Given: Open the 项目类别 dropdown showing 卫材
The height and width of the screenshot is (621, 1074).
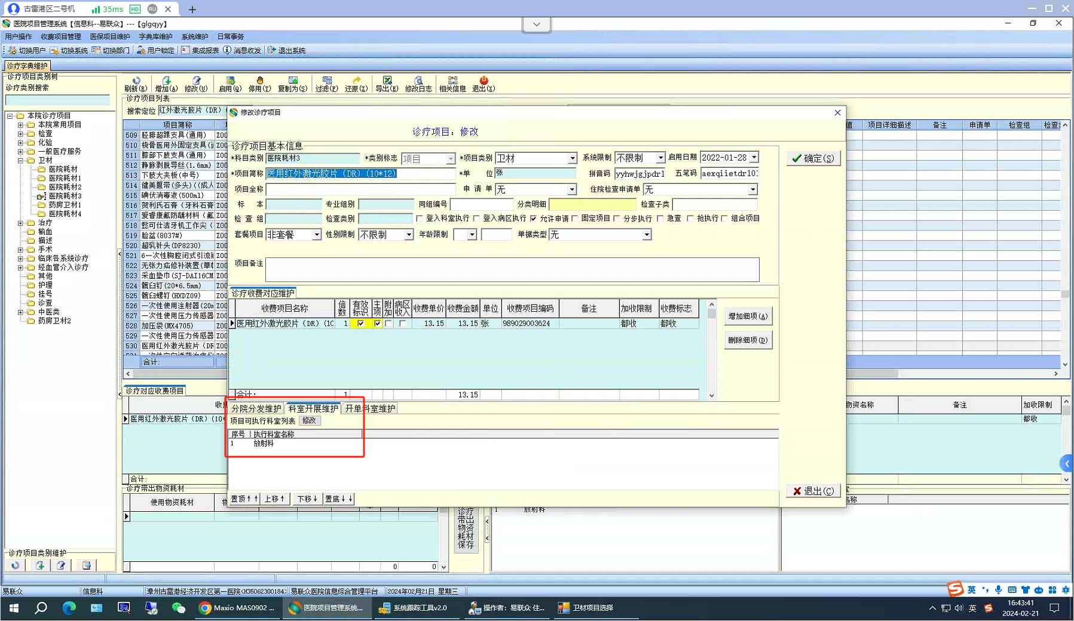Looking at the screenshot, I should point(572,158).
